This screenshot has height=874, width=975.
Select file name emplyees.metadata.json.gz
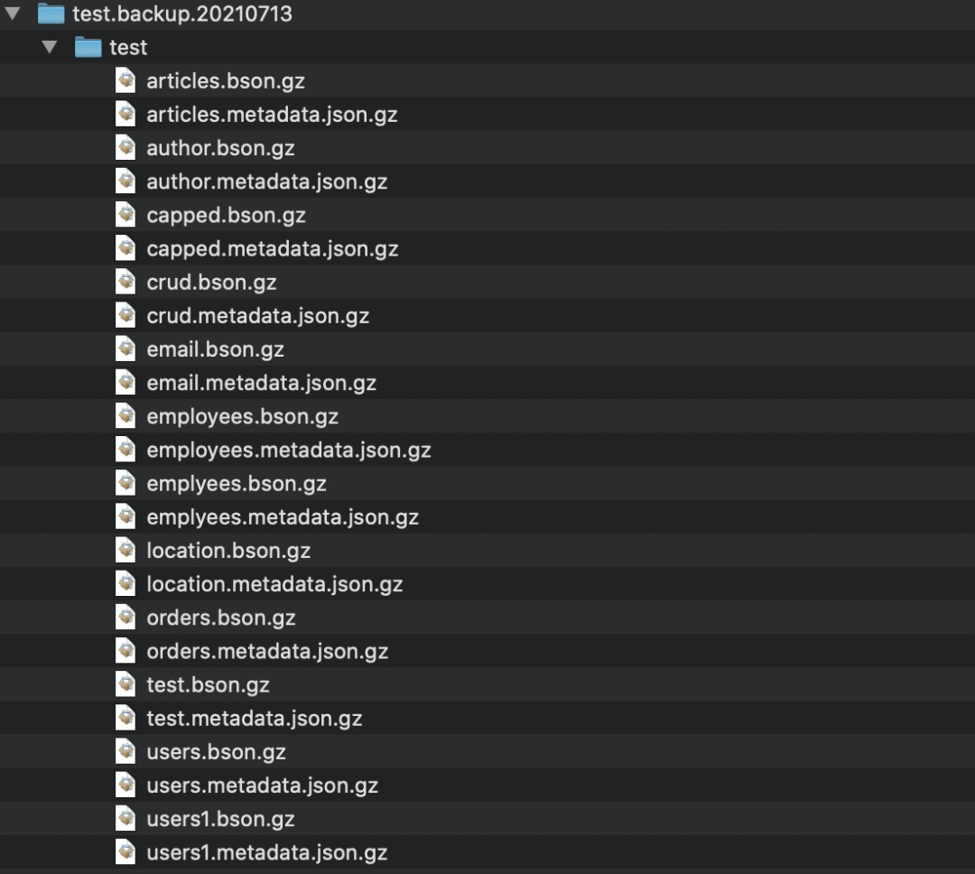[283, 518]
